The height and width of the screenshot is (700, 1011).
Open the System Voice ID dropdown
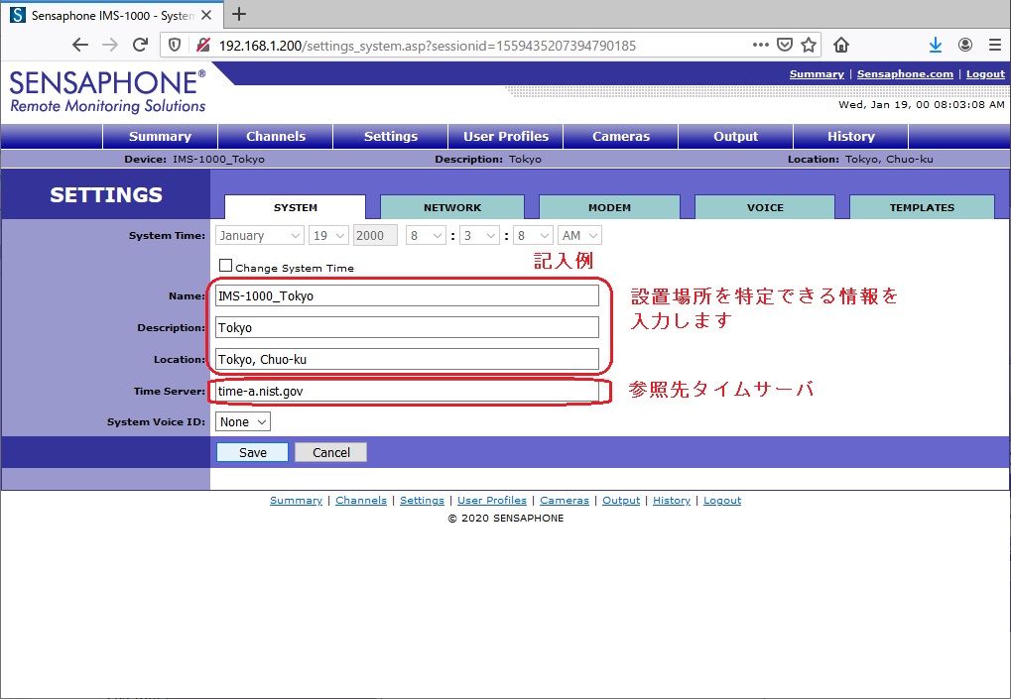tap(243, 421)
